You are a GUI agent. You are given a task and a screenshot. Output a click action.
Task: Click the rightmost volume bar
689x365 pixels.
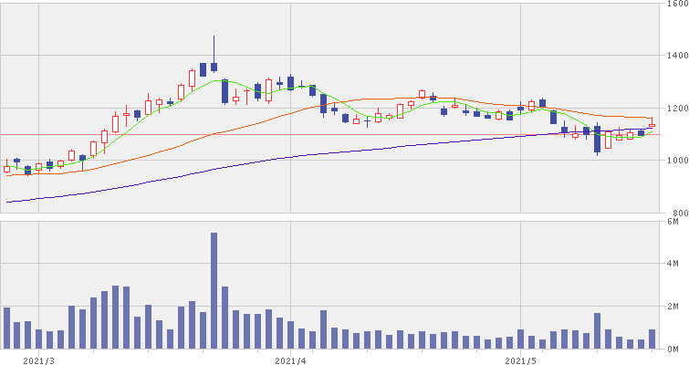(x=652, y=339)
